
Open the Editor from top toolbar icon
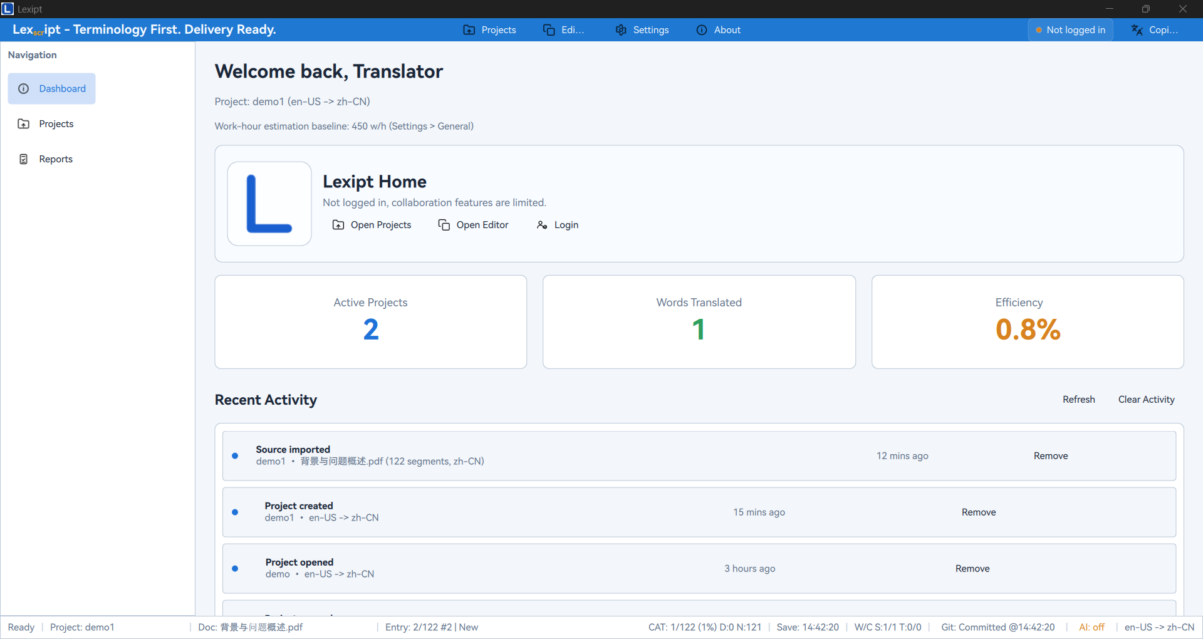pyautogui.click(x=549, y=30)
